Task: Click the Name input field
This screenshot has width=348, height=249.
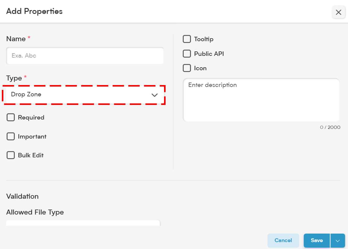Action: point(85,56)
